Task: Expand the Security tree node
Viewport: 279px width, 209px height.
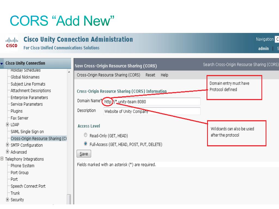Action: (x=7, y=199)
